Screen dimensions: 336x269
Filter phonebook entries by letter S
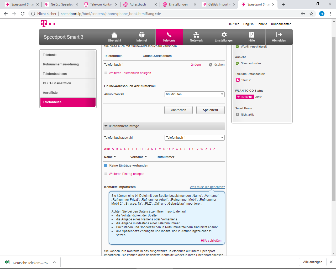[185, 149]
